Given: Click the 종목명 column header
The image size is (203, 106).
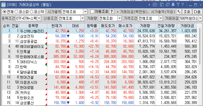Looking at the screenshot, I should [33, 26].
